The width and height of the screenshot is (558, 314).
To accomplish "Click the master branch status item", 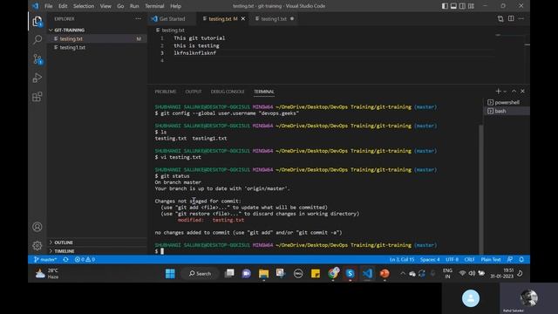I will pyautogui.click(x=45, y=260).
